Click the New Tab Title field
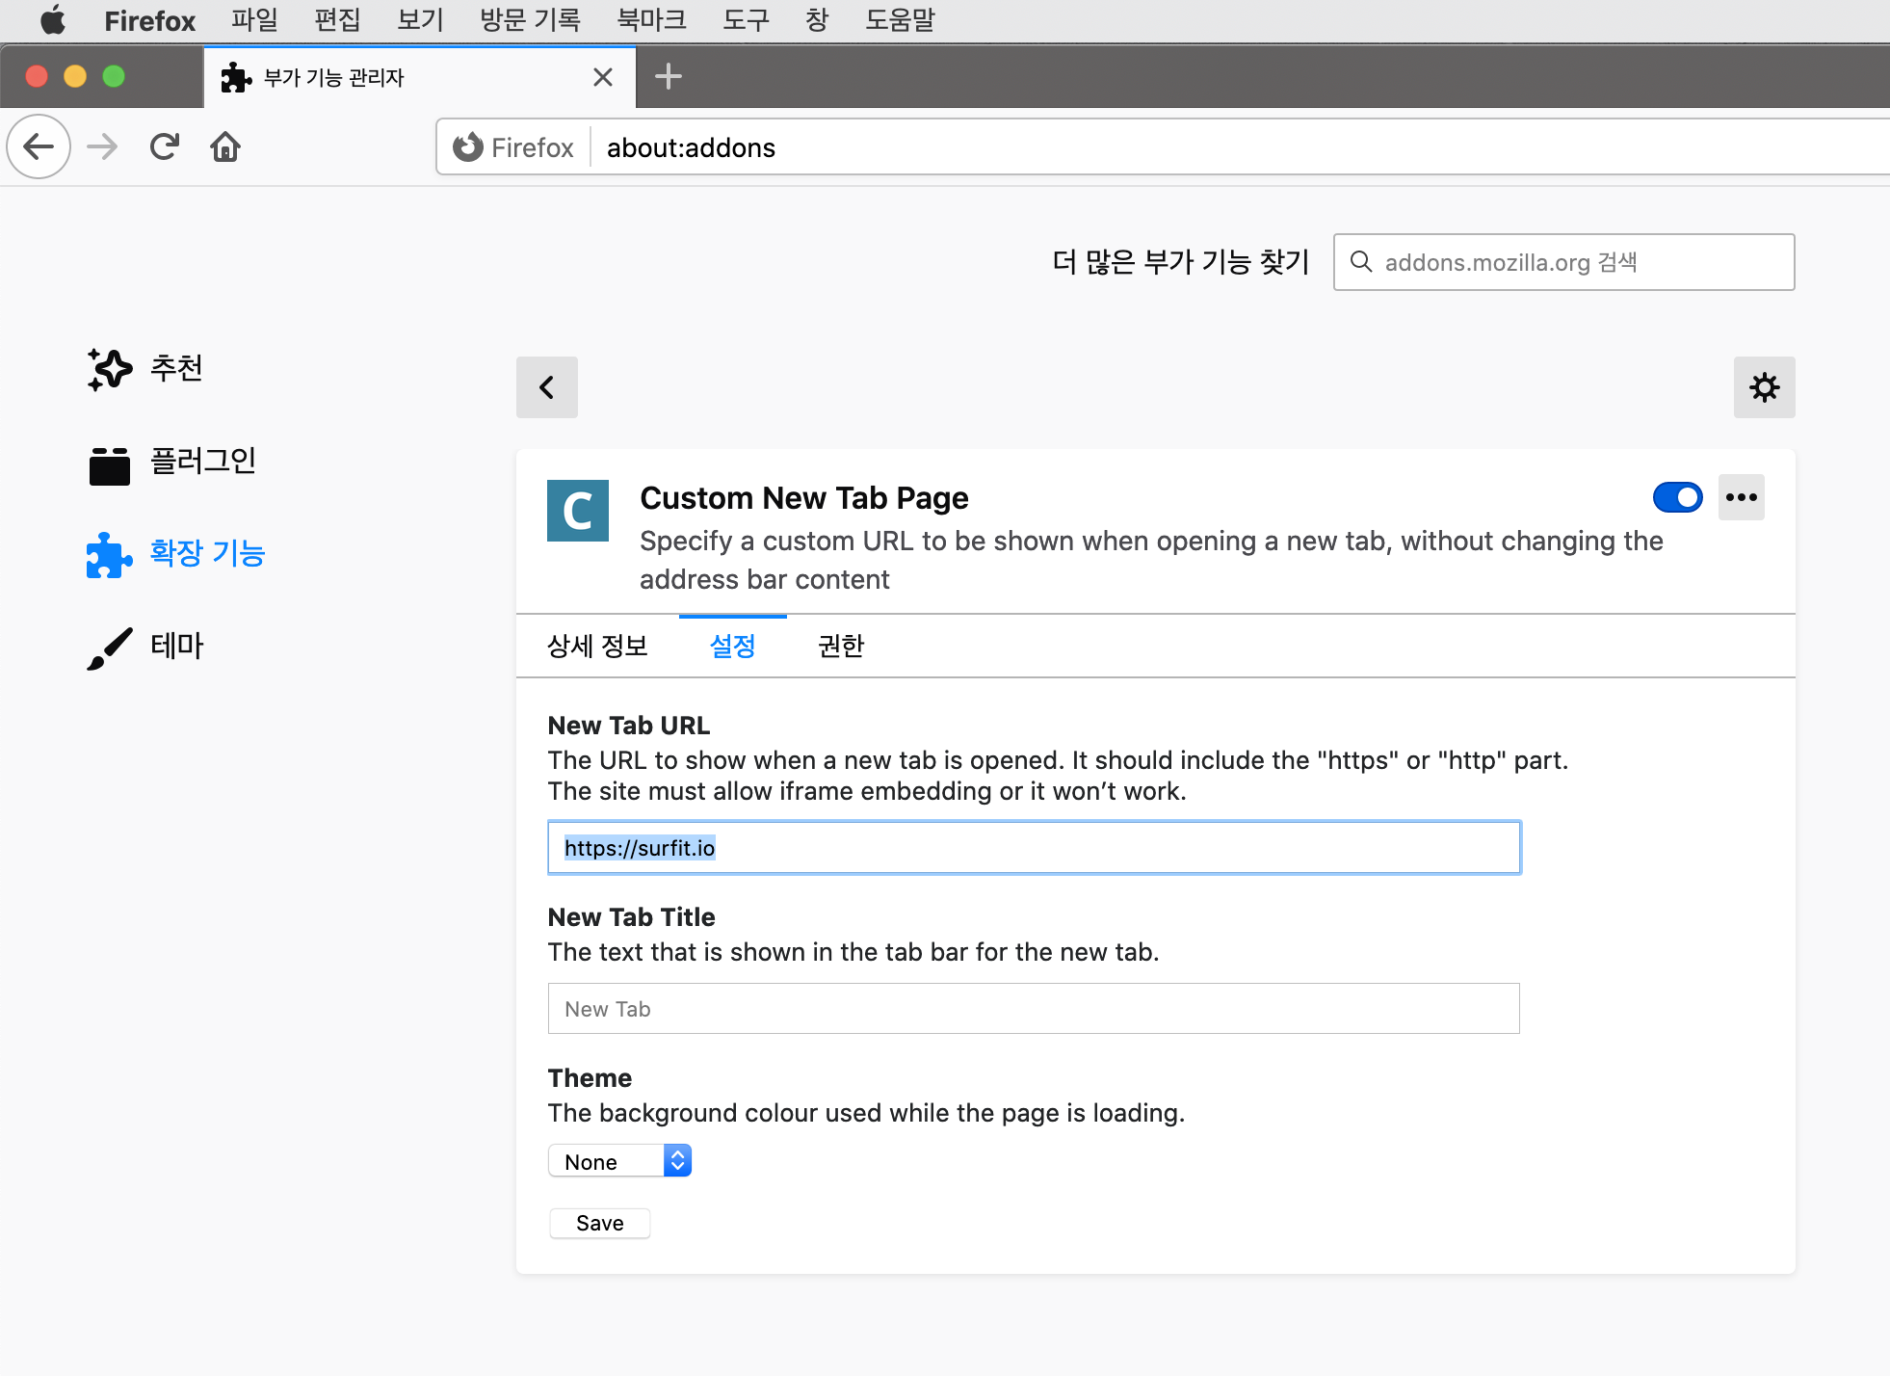 (x=1034, y=1009)
